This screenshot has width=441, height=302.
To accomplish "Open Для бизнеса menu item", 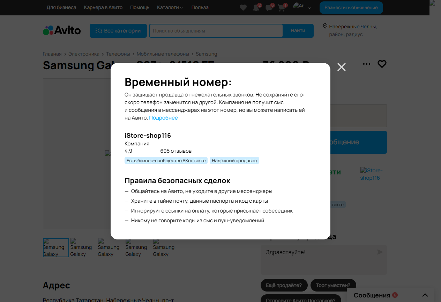I will click(x=61, y=7).
